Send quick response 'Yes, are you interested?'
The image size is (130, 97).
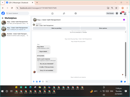tap(47, 64)
